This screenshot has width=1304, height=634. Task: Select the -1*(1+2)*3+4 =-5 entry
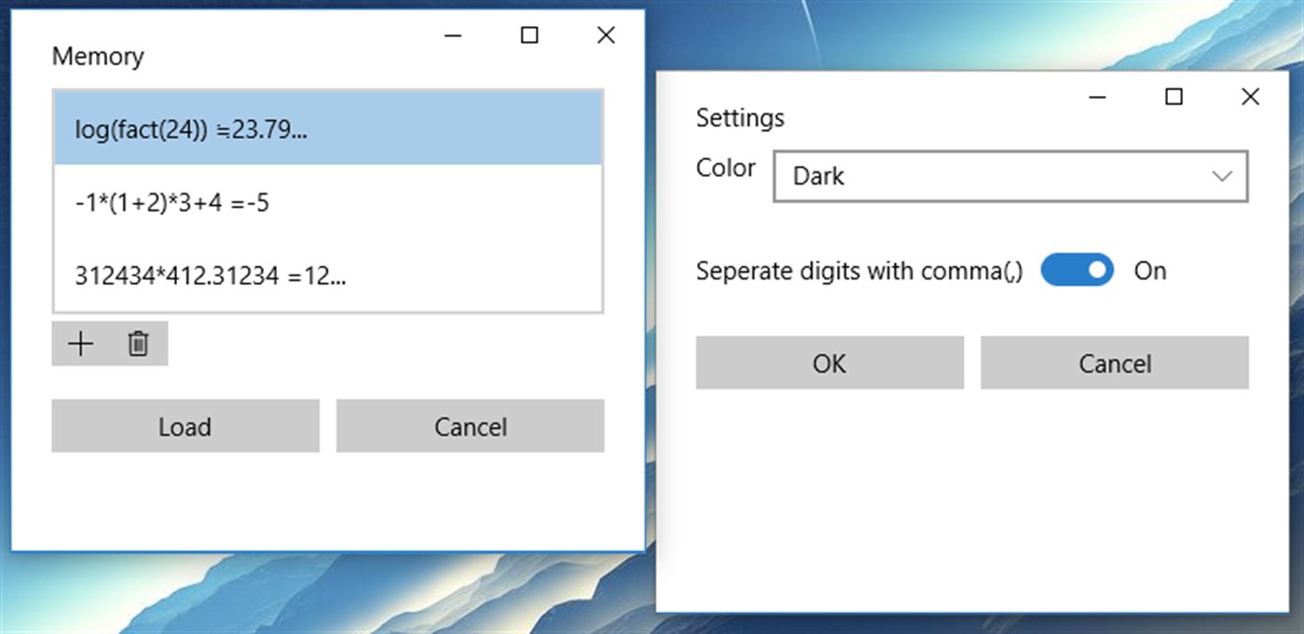(327, 203)
